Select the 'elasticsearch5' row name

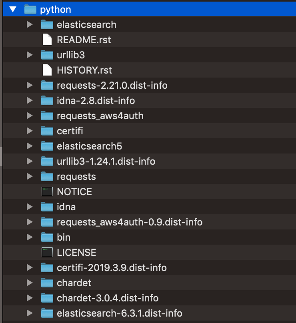coord(90,146)
